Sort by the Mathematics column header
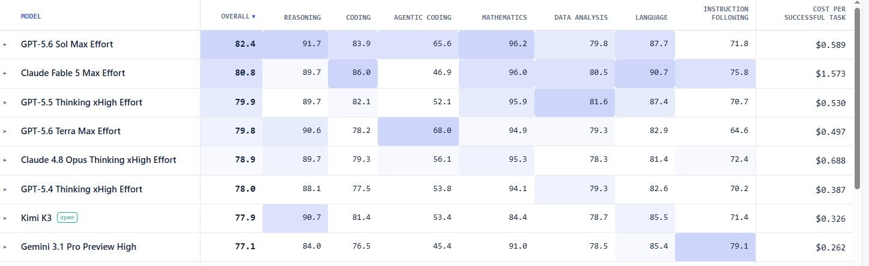The image size is (869, 266). click(x=504, y=17)
